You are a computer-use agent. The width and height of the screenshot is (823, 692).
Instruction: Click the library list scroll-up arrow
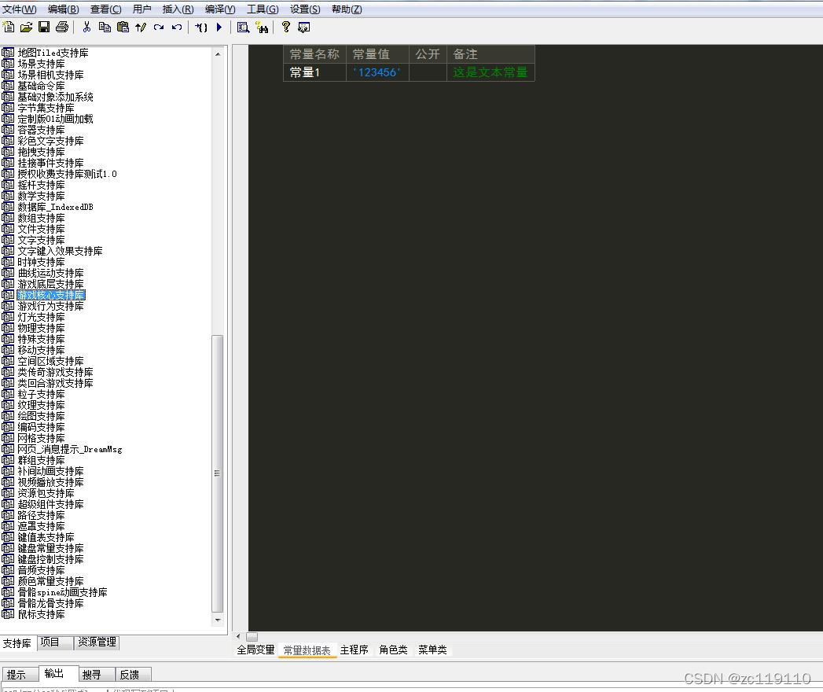click(x=218, y=54)
